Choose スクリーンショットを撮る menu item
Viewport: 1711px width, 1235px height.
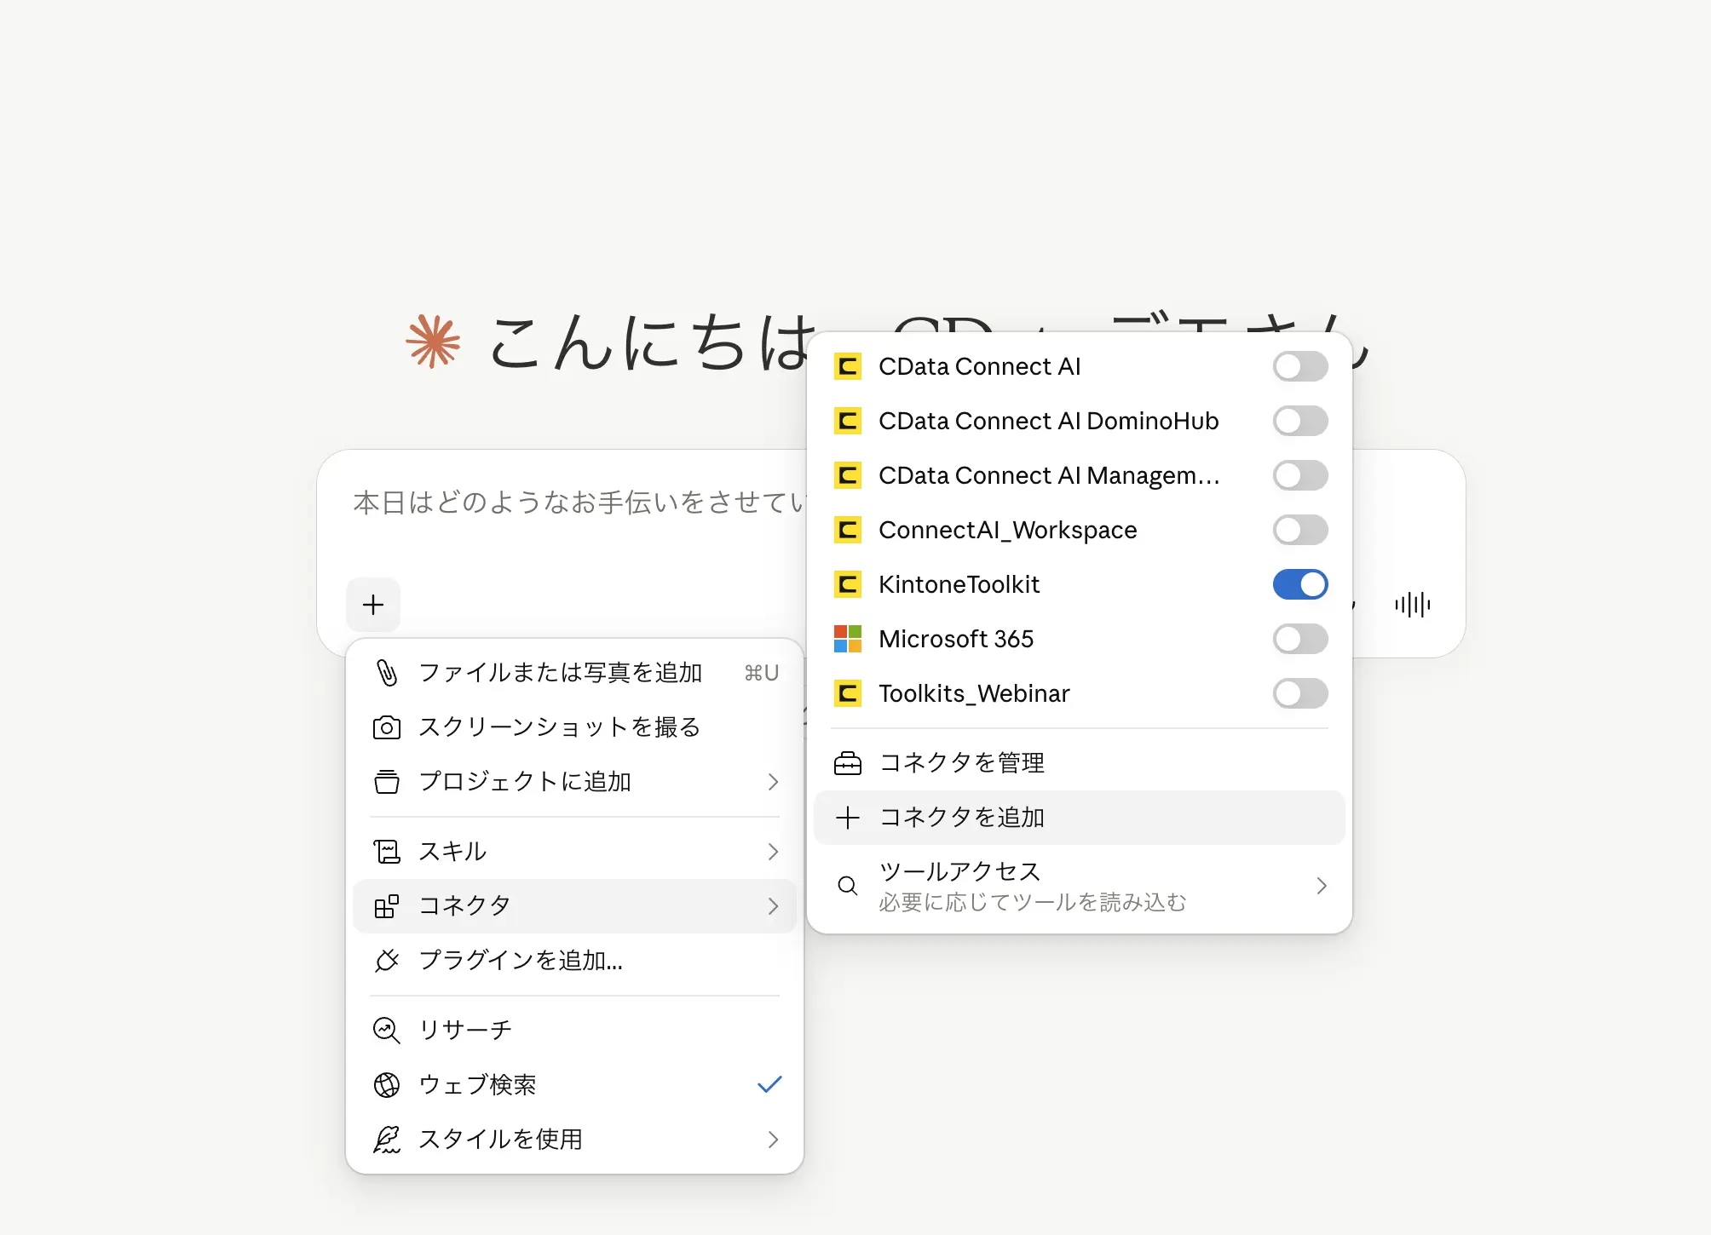click(575, 727)
